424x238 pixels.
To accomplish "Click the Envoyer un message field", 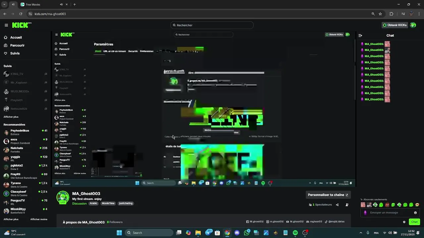I will coord(390,213).
